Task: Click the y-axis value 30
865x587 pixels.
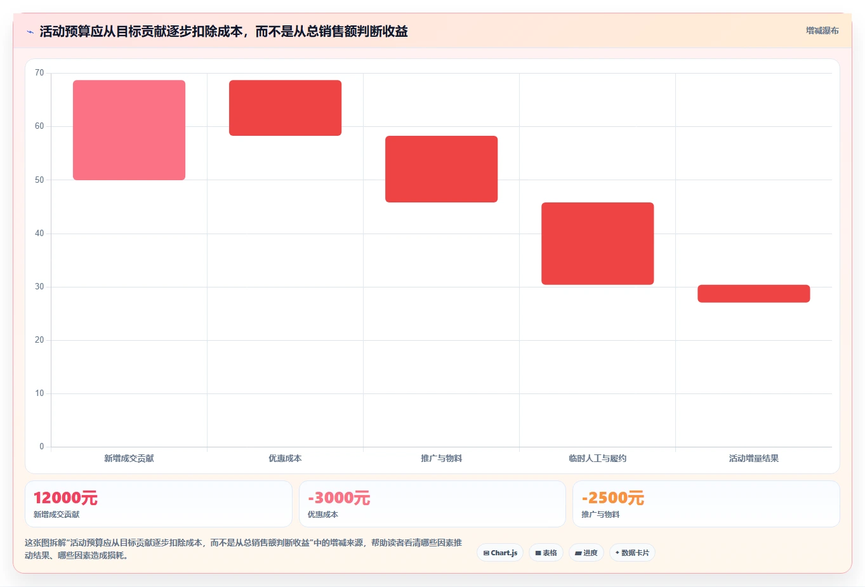Action: (39, 287)
